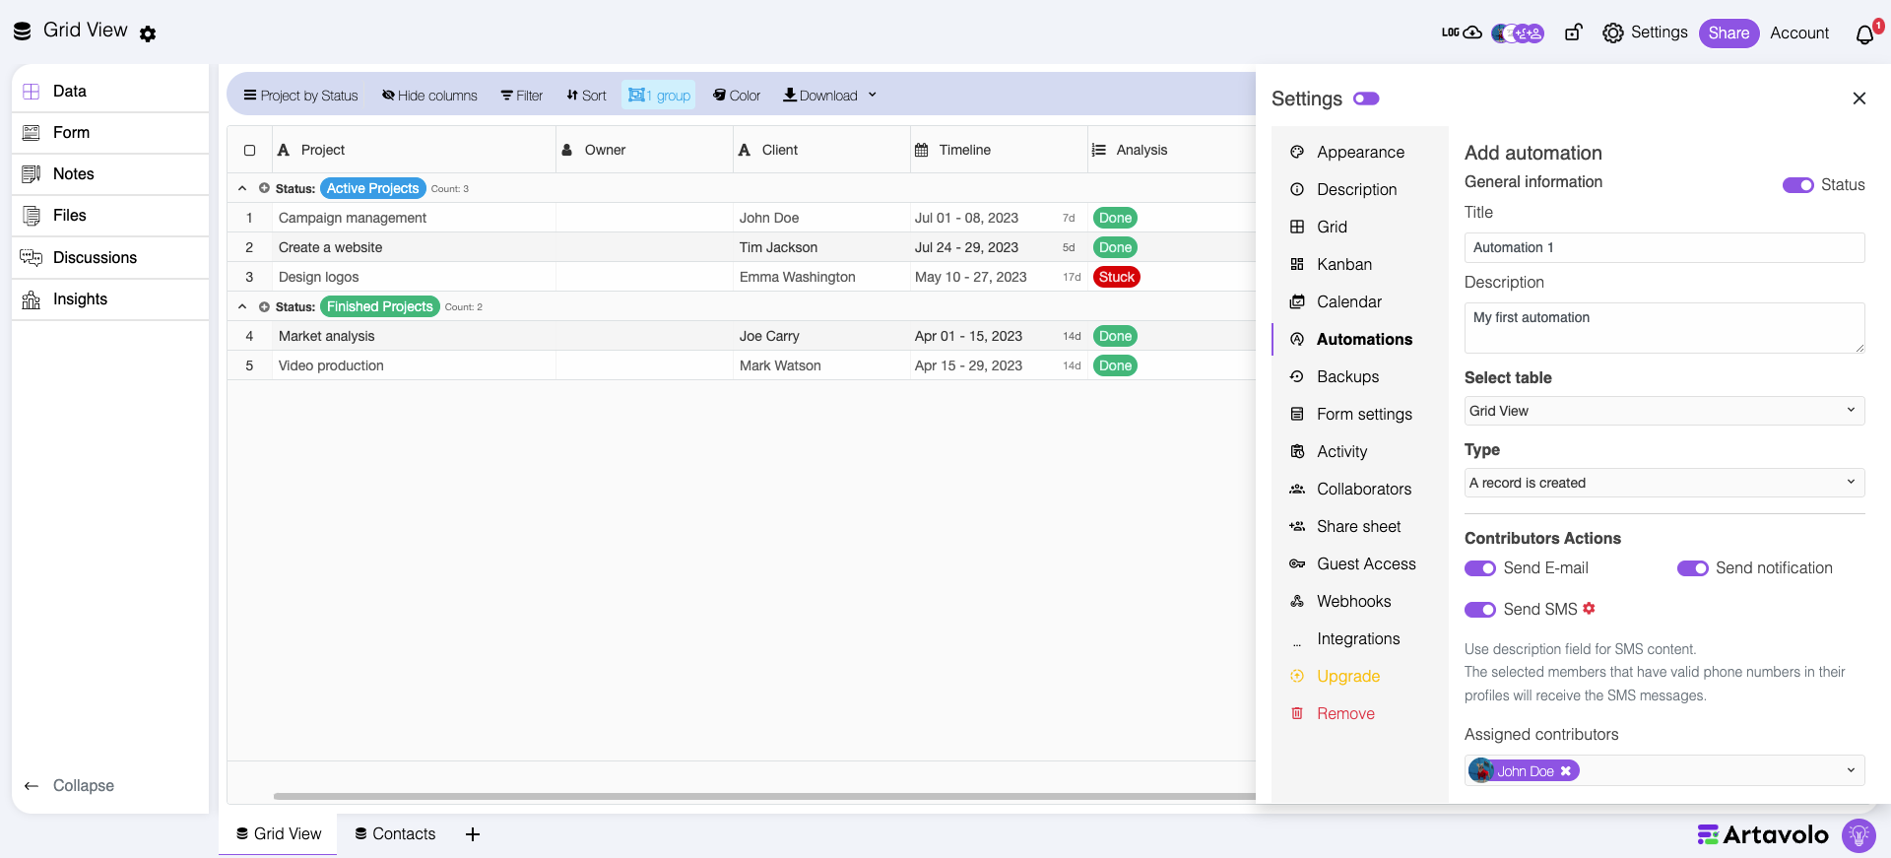Click the Active Projects status tag
Viewport: 1891px width, 858px height.
(x=372, y=188)
